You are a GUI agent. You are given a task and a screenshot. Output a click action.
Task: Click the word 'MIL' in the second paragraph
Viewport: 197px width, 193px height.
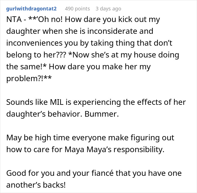click(x=57, y=102)
